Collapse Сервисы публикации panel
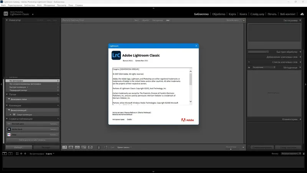The width and height of the screenshot is (307, 173). [x=7, y=119]
